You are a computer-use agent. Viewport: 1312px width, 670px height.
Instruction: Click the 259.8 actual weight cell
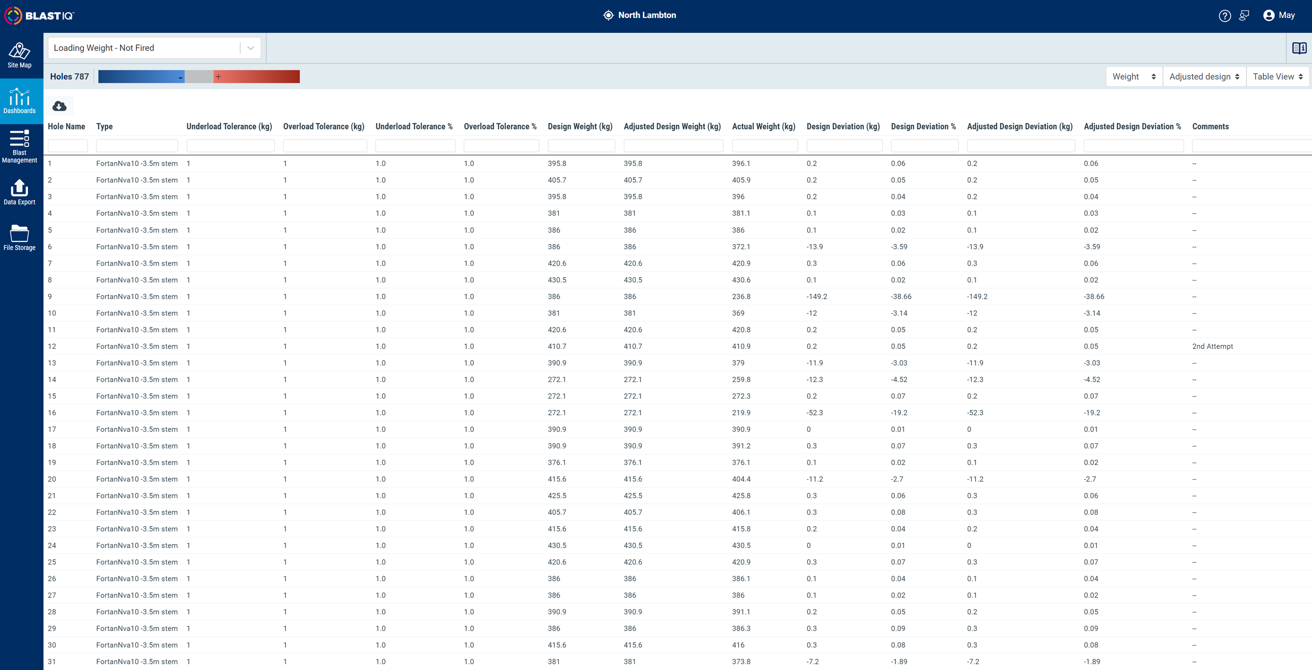(x=741, y=380)
